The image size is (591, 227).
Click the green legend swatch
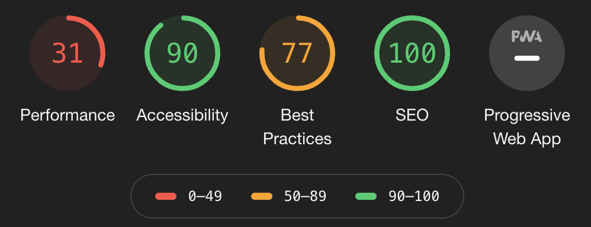(x=366, y=196)
